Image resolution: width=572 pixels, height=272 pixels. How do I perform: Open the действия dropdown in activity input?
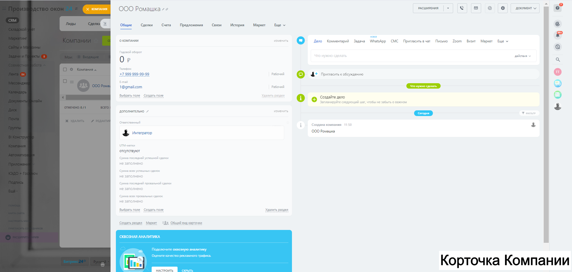point(523,56)
